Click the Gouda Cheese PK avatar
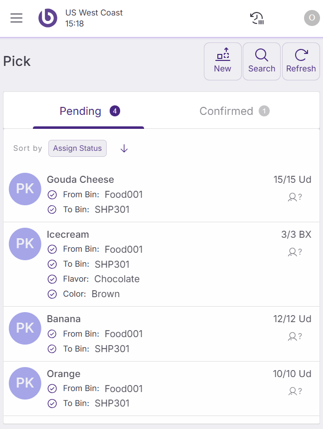Image resolution: width=323 pixels, height=429 pixels. tap(25, 189)
